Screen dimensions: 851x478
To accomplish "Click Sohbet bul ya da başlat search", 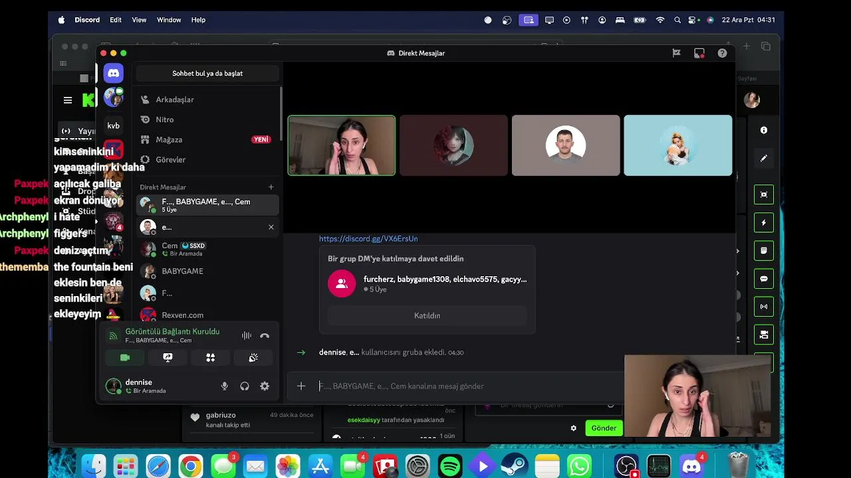I will (207, 74).
